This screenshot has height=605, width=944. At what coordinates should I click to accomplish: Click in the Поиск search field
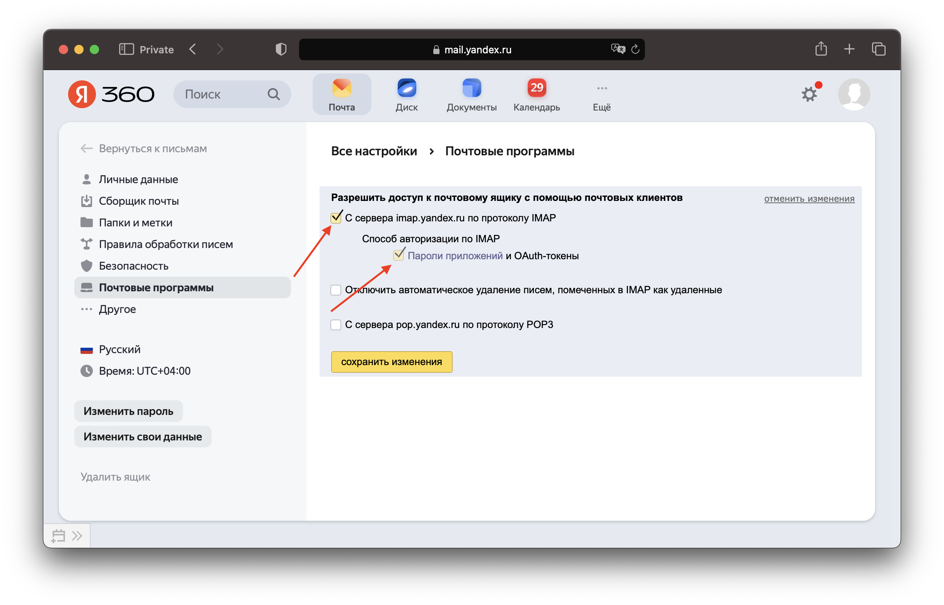[x=224, y=94]
